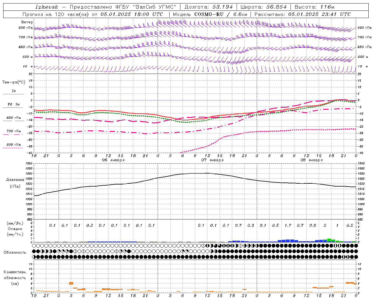Click the 'Облачность' cloud cover label

(x=15, y=253)
